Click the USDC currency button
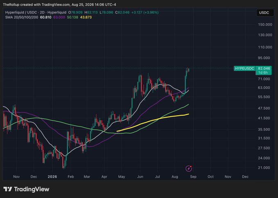The image size is (278, 198). [x=264, y=13]
